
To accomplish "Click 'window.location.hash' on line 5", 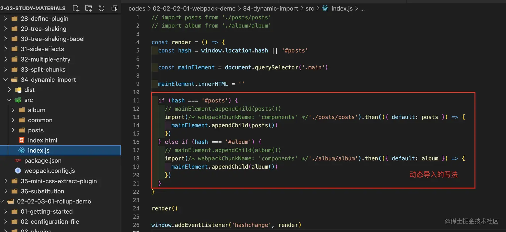I will 235,50.
